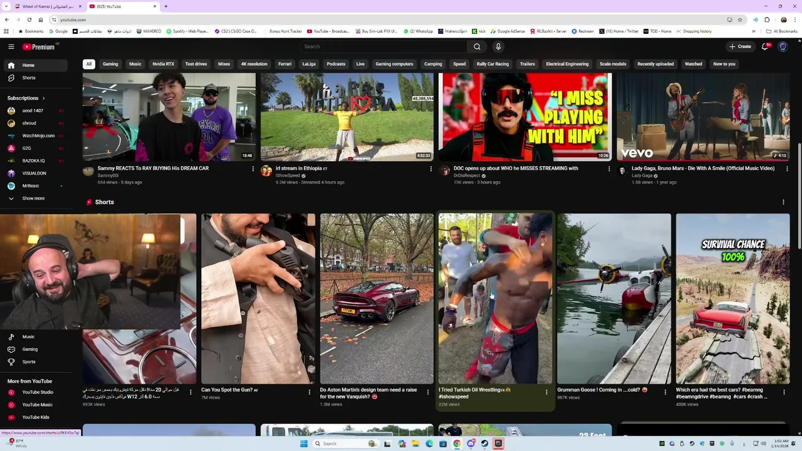Image resolution: width=802 pixels, height=451 pixels.
Task: Open the Chrome extensions puzzle icon
Action: click(767, 19)
